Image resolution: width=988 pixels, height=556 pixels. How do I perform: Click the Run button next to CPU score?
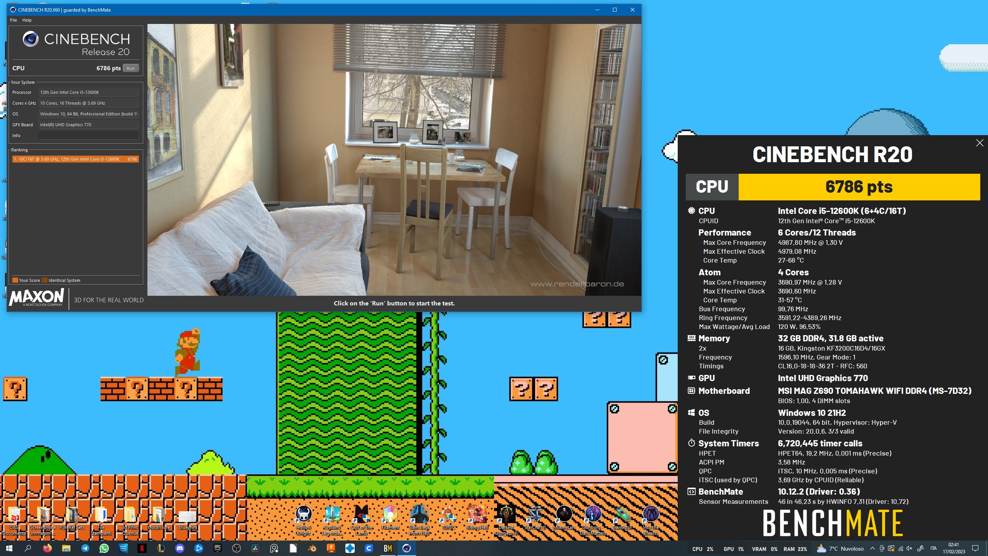pyautogui.click(x=131, y=68)
